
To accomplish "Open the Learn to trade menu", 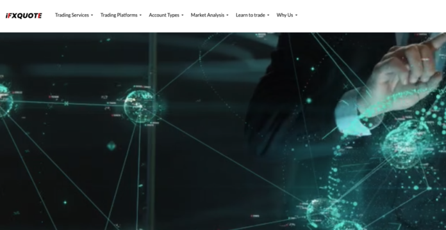I will (x=252, y=15).
